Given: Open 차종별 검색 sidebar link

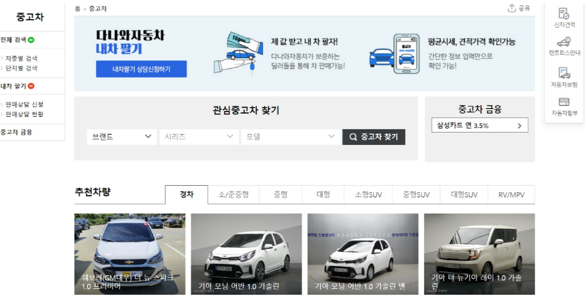Looking at the screenshot, I should (x=21, y=58).
